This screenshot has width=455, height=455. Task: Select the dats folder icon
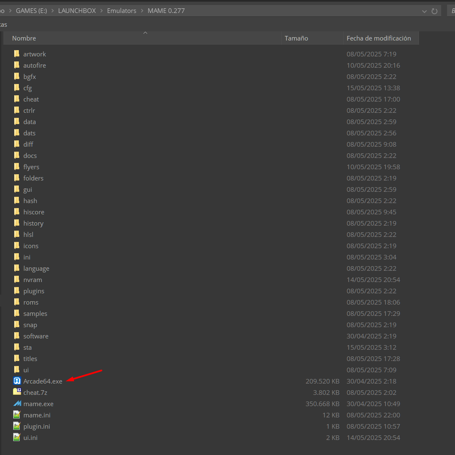[x=17, y=133]
